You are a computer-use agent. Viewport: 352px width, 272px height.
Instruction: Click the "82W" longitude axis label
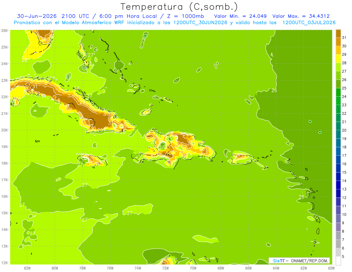coord(27,268)
